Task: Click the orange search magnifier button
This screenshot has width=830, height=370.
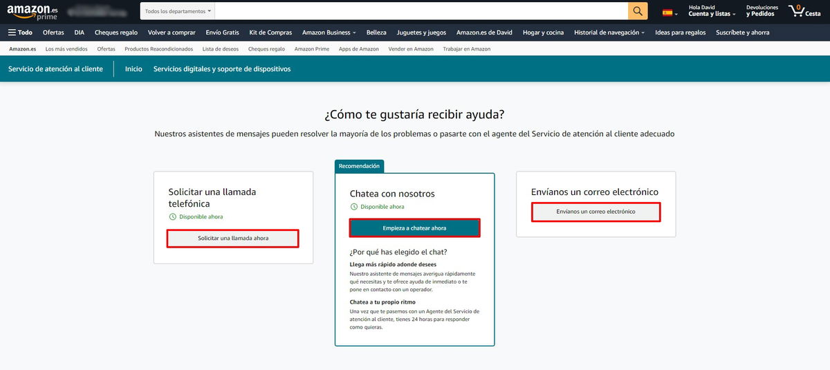Action: pyautogui.click(x=638, y=11)
